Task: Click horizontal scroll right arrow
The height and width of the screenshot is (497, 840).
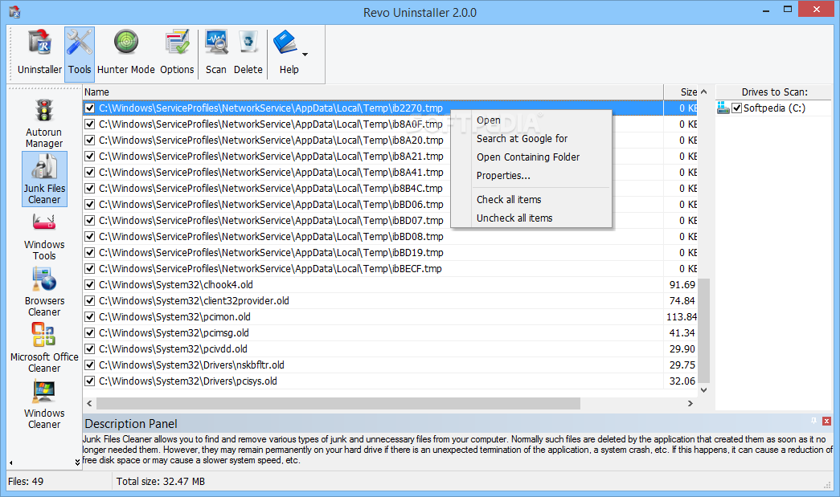Action: pos(690,403)
